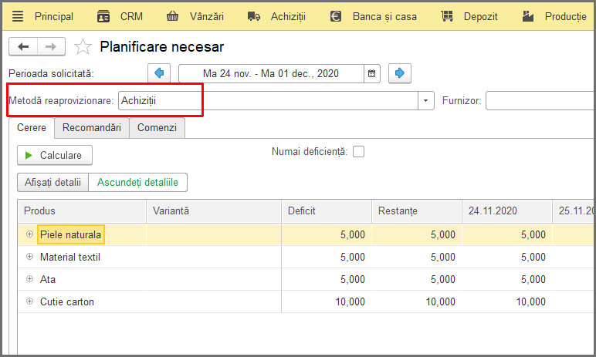The width and height of the screenshot is (596, 357).
Task: Shift period forward with blue right arrow
Action: [x=399, y=73]
